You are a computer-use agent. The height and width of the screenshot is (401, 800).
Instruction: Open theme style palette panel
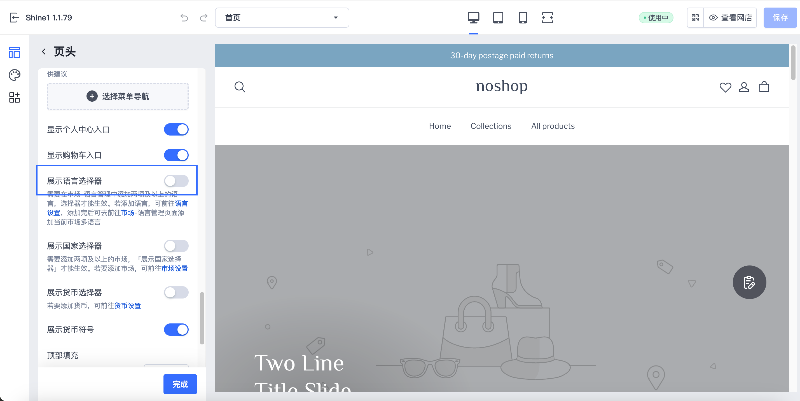[14, 75]
